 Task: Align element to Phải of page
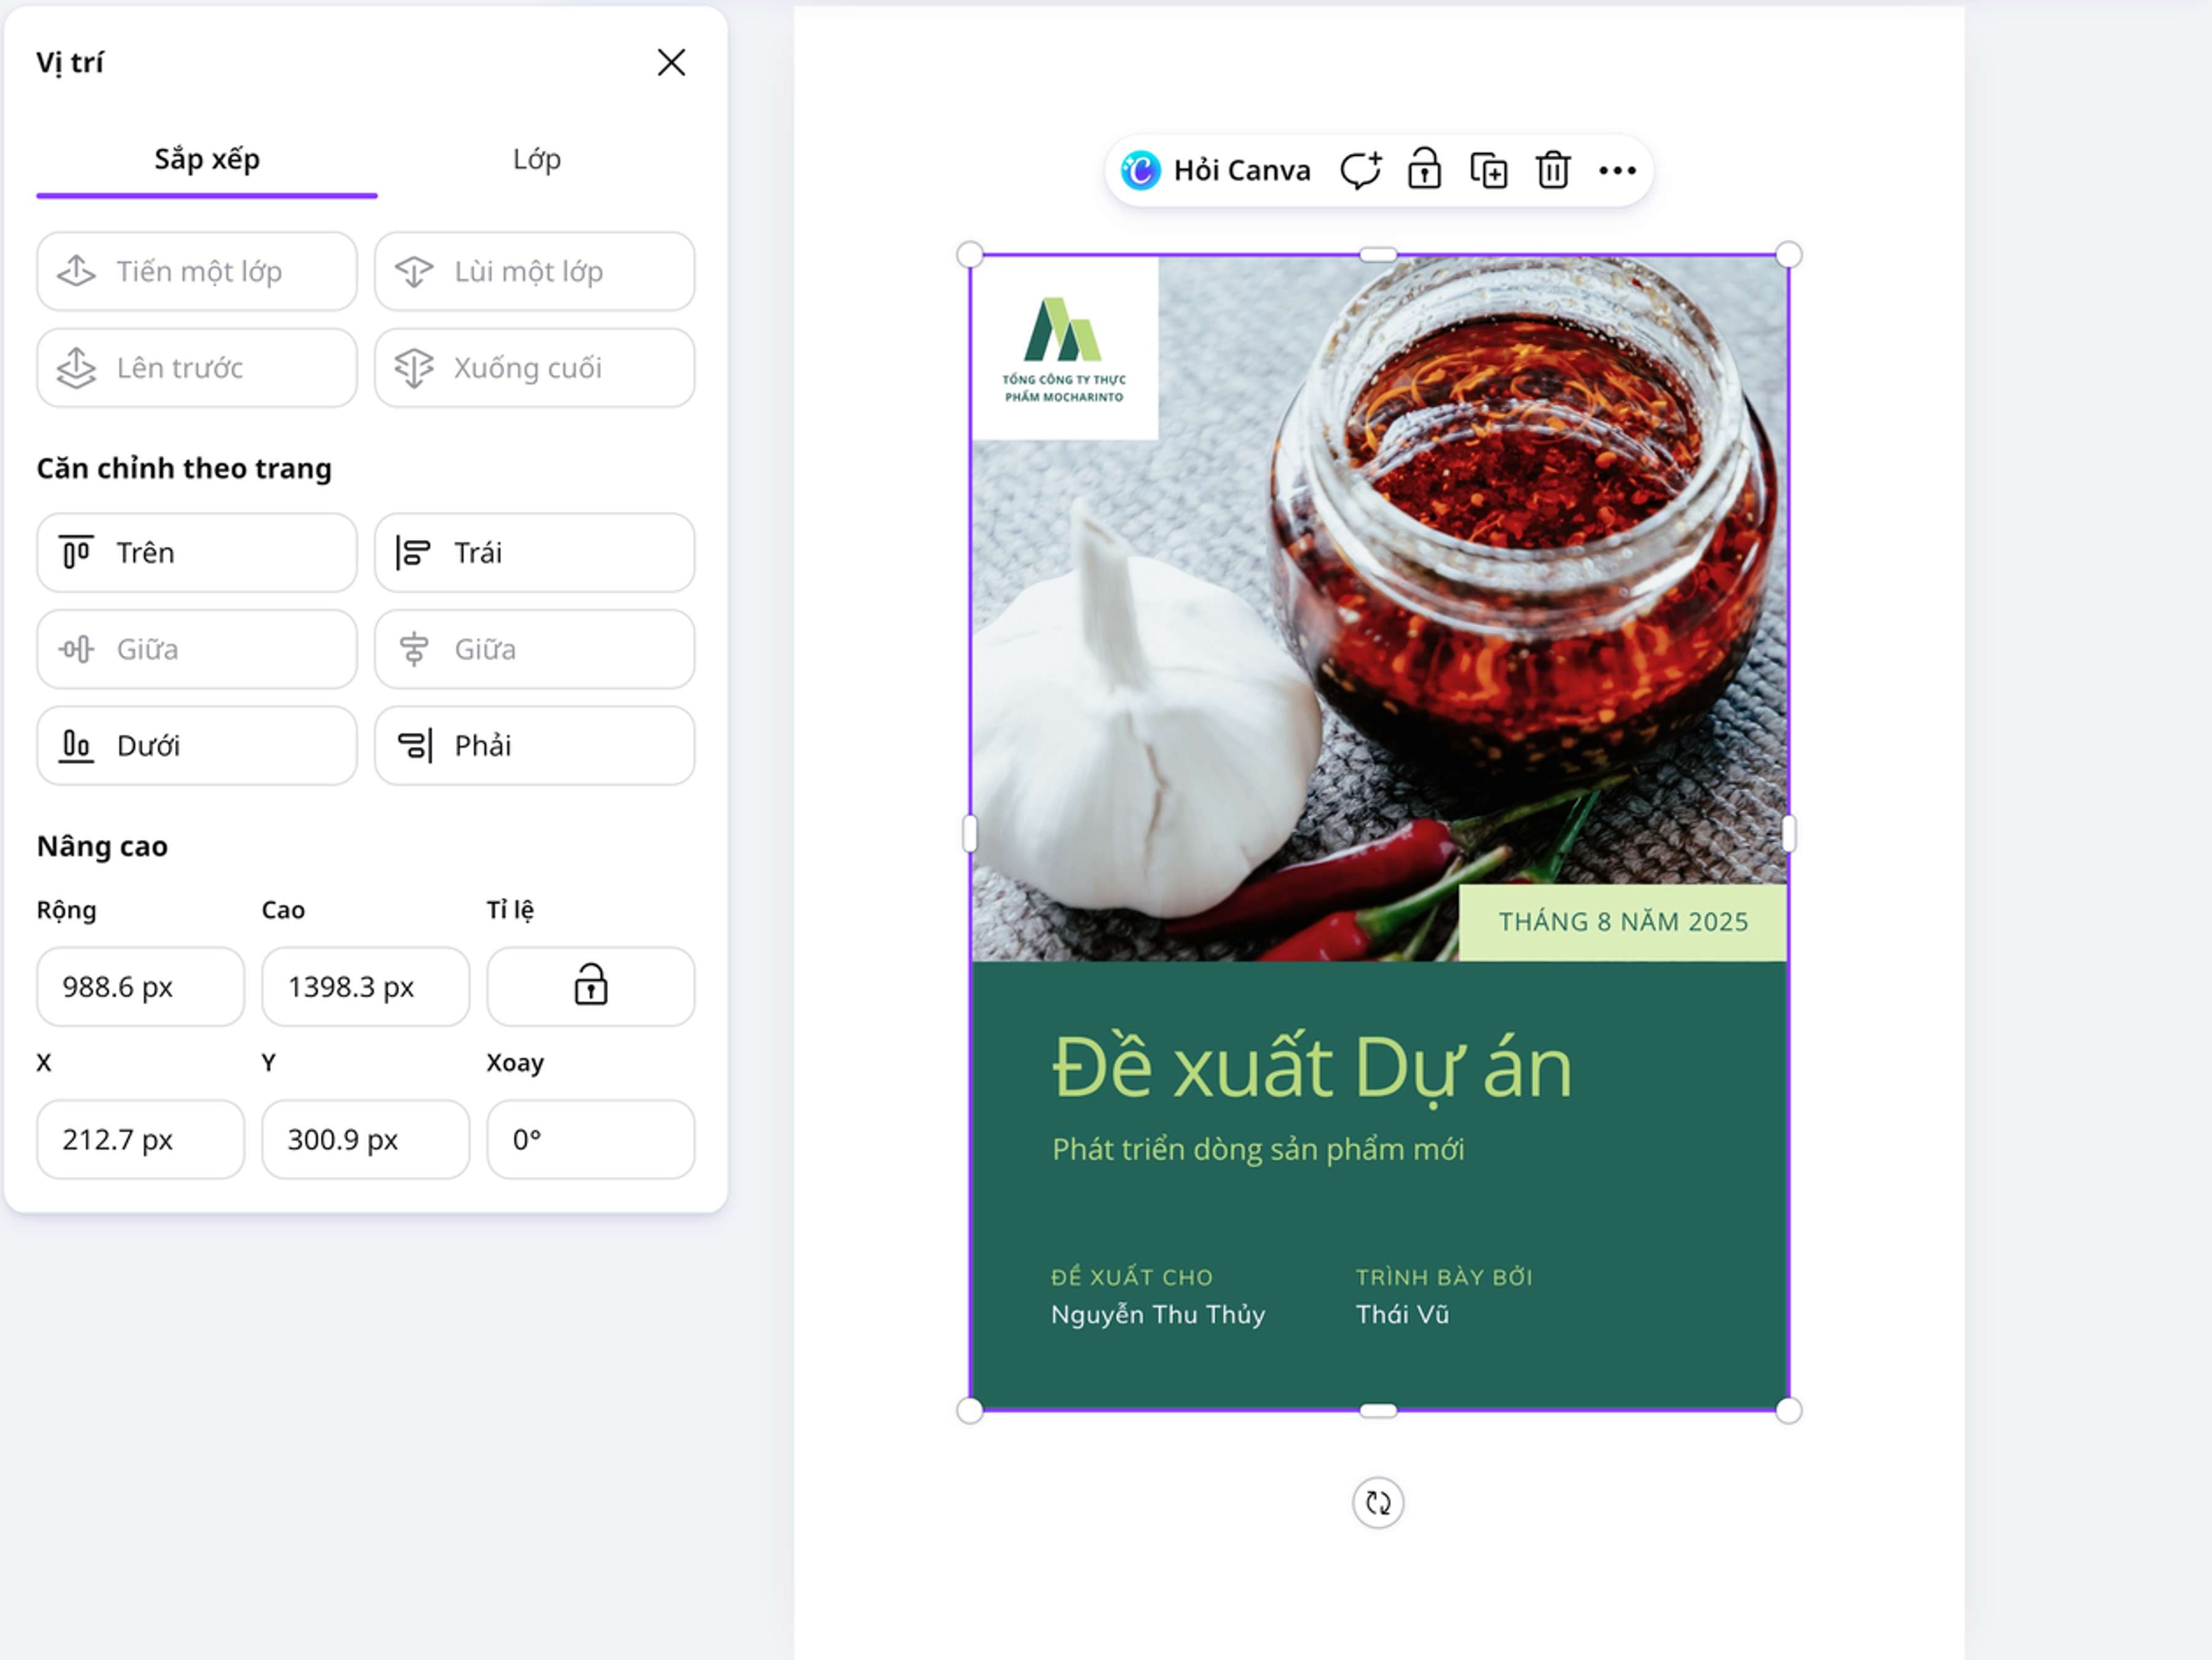[535, 746]
